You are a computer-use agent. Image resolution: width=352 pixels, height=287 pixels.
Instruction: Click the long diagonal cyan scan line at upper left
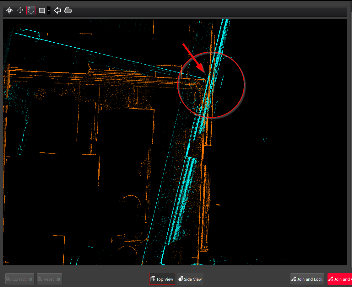coord(94,51)
